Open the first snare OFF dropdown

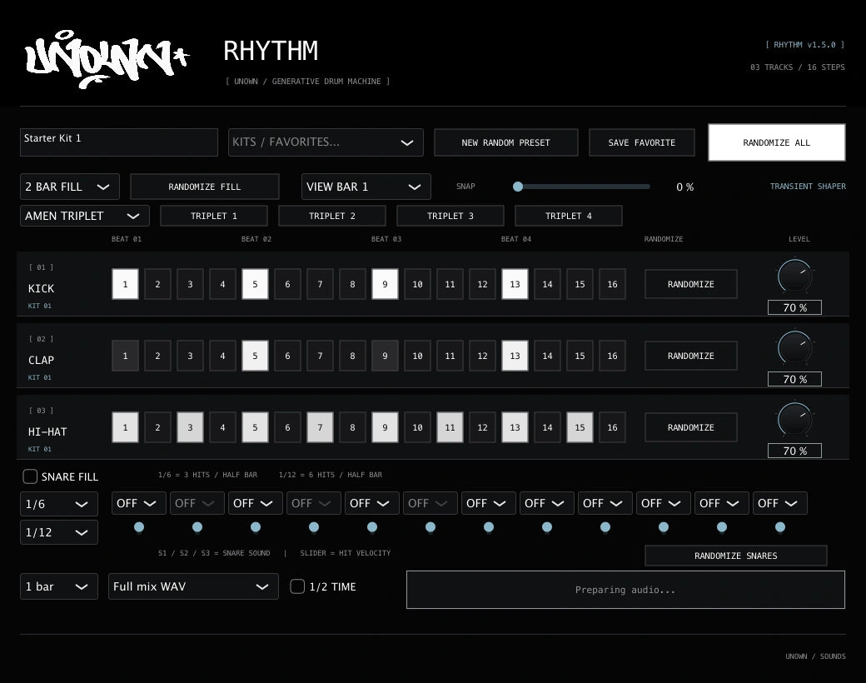(138, 503)
